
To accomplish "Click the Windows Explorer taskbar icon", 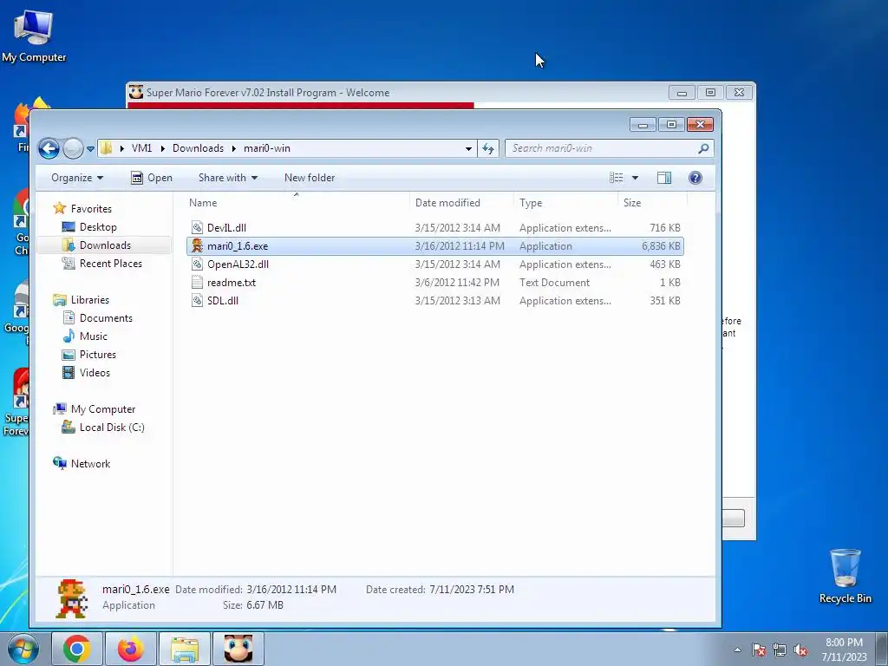I will (184, 649).
